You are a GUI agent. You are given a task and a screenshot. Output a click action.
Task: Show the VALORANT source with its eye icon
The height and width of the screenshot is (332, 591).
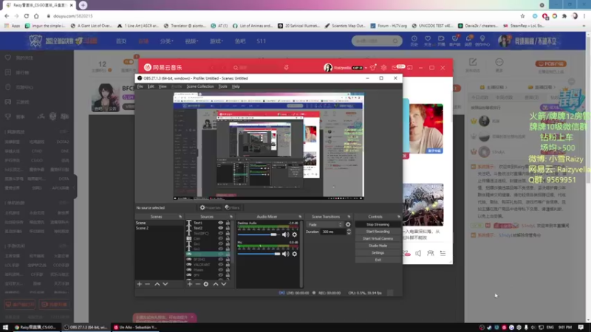[x=220, y=265]
